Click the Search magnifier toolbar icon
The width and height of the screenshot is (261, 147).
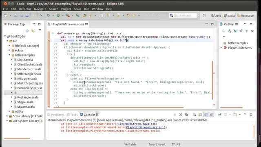77,16
